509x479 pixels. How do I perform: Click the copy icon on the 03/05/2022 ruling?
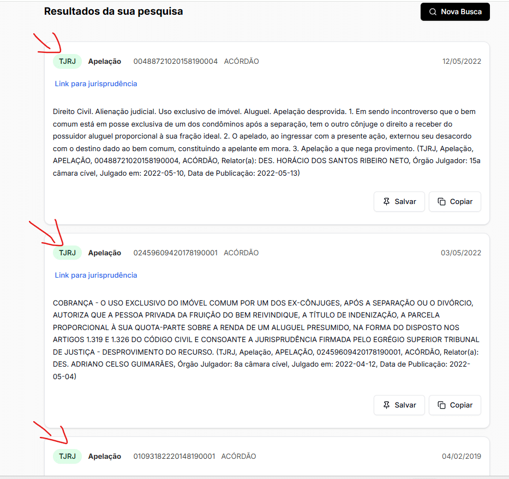point(441,405)
